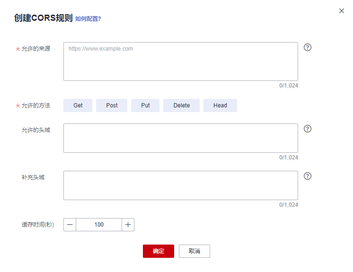Select the 补充头域 label
Viewport: 353px width, 272px height.
pyautogui.click(x=33, y=177)
